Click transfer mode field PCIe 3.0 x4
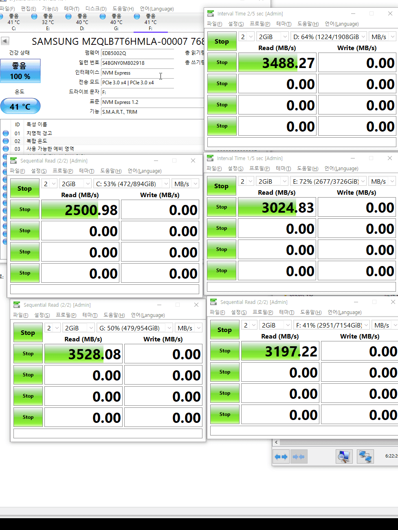Screen dimensions: 398x530 (x=138, y=82)
